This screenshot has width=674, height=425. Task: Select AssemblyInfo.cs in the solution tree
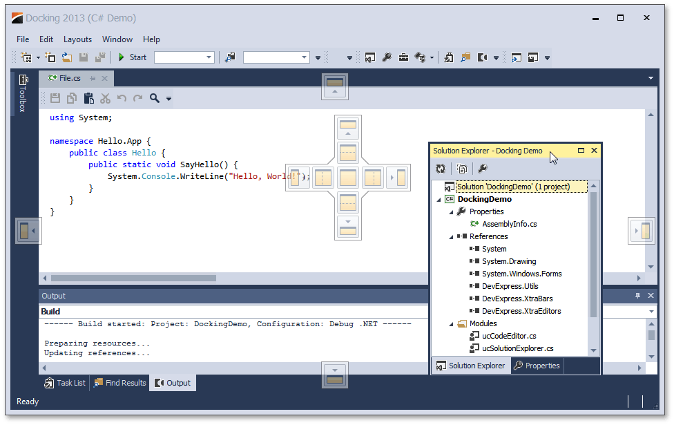coord(509,224)
